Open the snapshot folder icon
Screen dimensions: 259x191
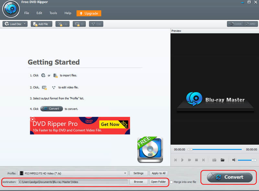[222, 160]
